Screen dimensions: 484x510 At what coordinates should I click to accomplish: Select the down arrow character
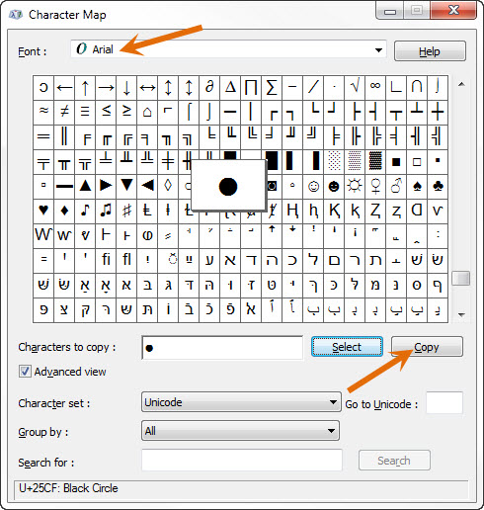126,88
